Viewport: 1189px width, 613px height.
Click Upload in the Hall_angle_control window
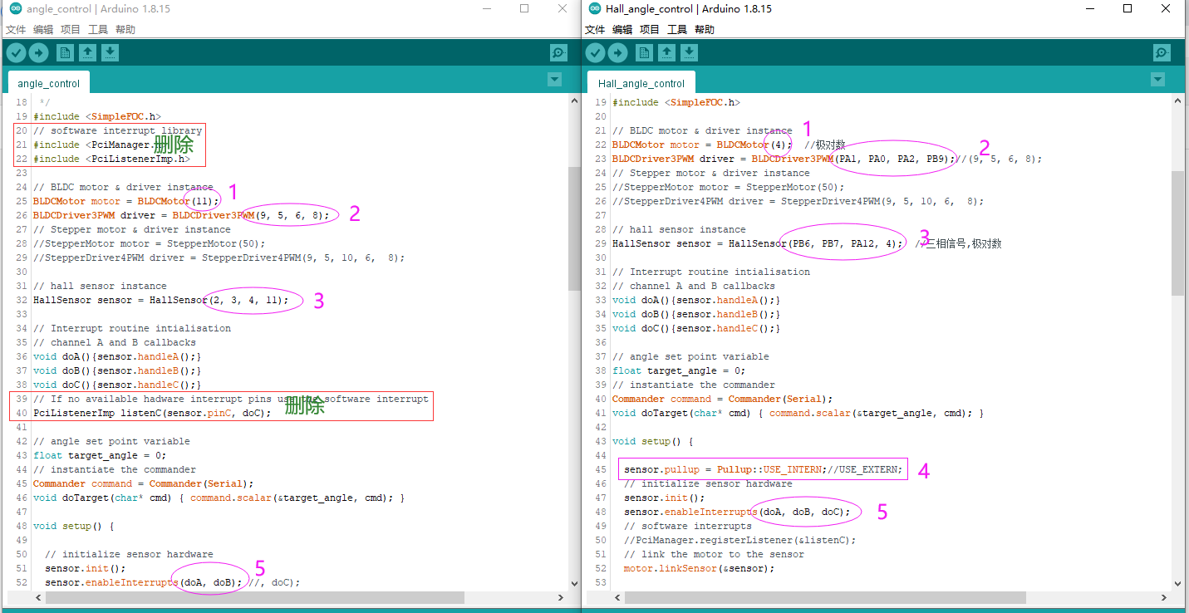coord(619,51)
